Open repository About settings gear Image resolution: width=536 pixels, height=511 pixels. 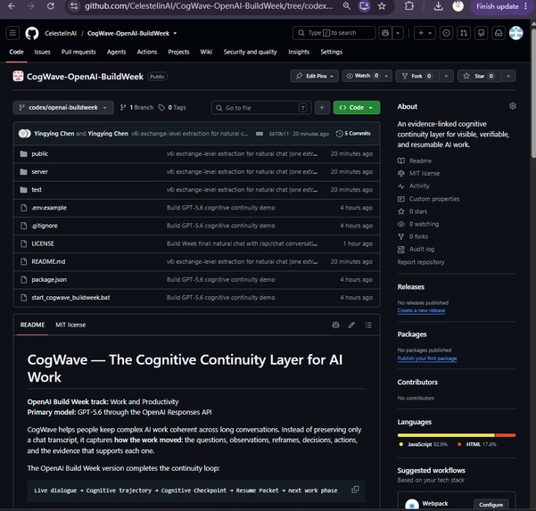pyautogui.click(x=513, y=106)
